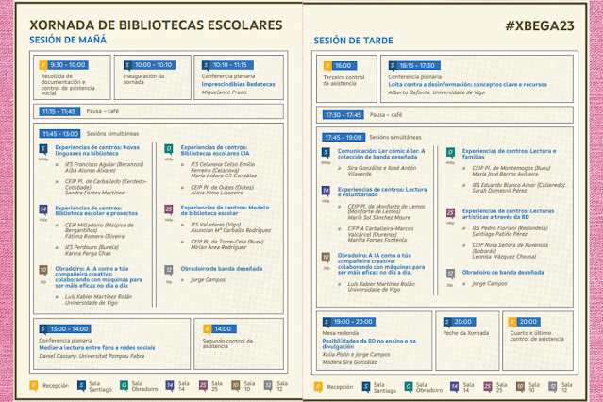Click 'Alberto Dafonte. Universidade de Vigo'
Viewport: 603px width, 402px height.
tap(437, 92)
